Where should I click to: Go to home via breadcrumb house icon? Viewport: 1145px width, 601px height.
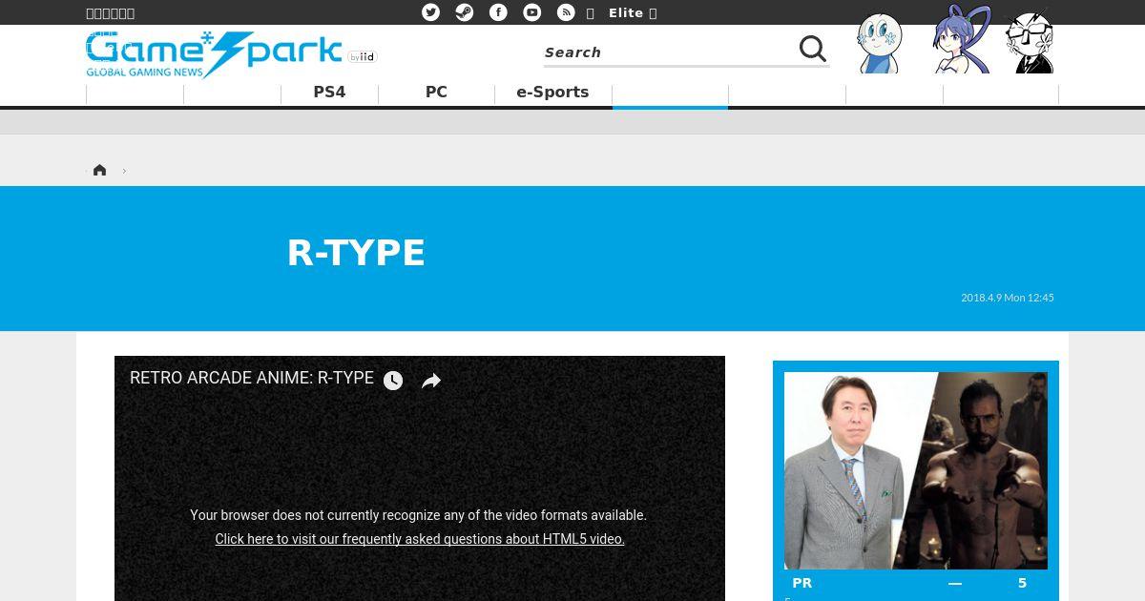click(99, 170)
